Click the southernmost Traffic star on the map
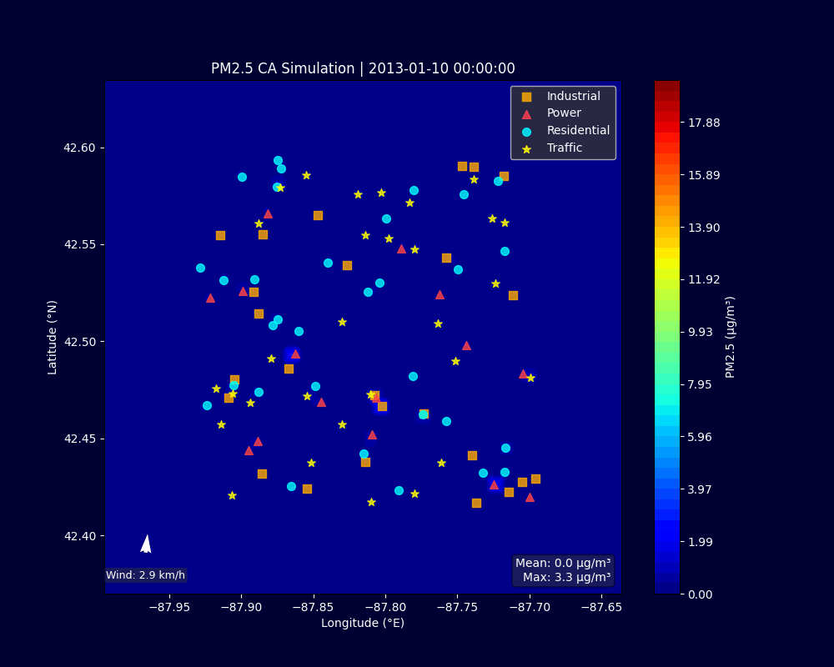Viewport: 834px width, 667px height. point(371,502)
